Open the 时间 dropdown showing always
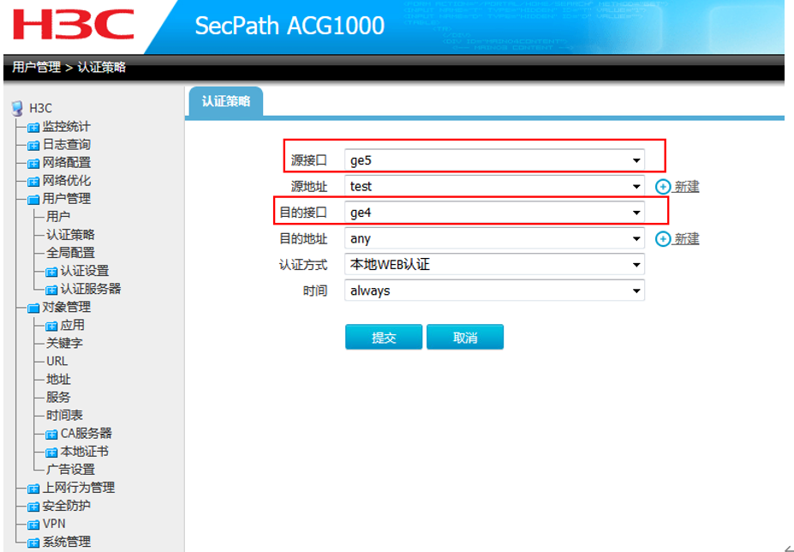The height and width of the screenshot is (552, 794). [494, 291]
